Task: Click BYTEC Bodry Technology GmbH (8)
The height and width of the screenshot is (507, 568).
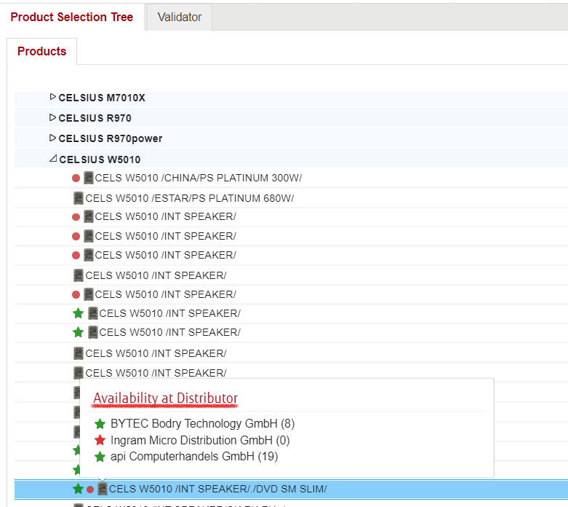Action: pos(202,423)
